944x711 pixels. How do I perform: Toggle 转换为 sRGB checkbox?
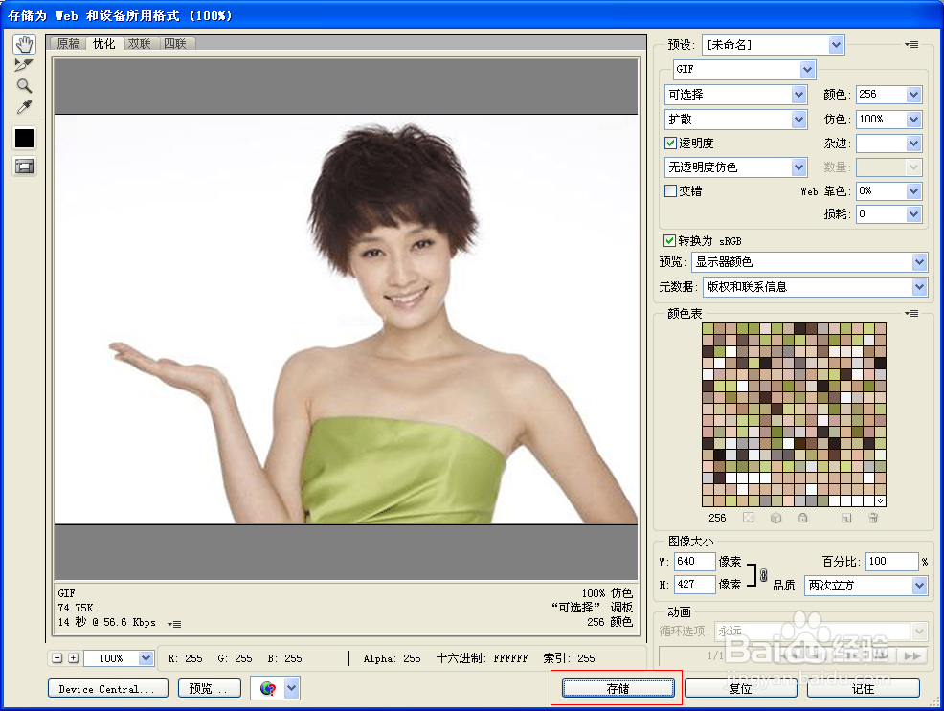(x=669, y=240)
